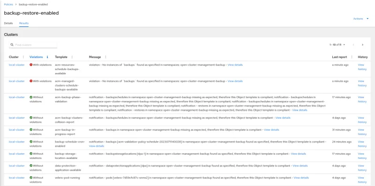375x186 pixels.
Task: View details for data-protection-application-available message
Action: [x=300, y=166]
